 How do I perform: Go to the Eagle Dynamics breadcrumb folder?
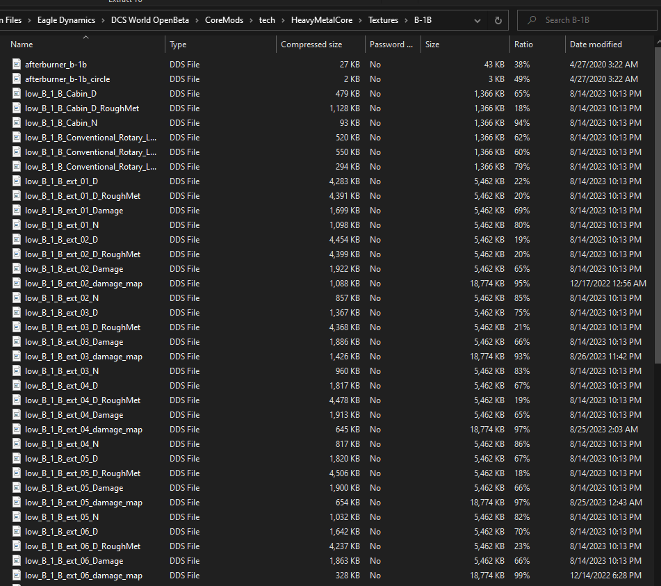click(x=66, y=20)
